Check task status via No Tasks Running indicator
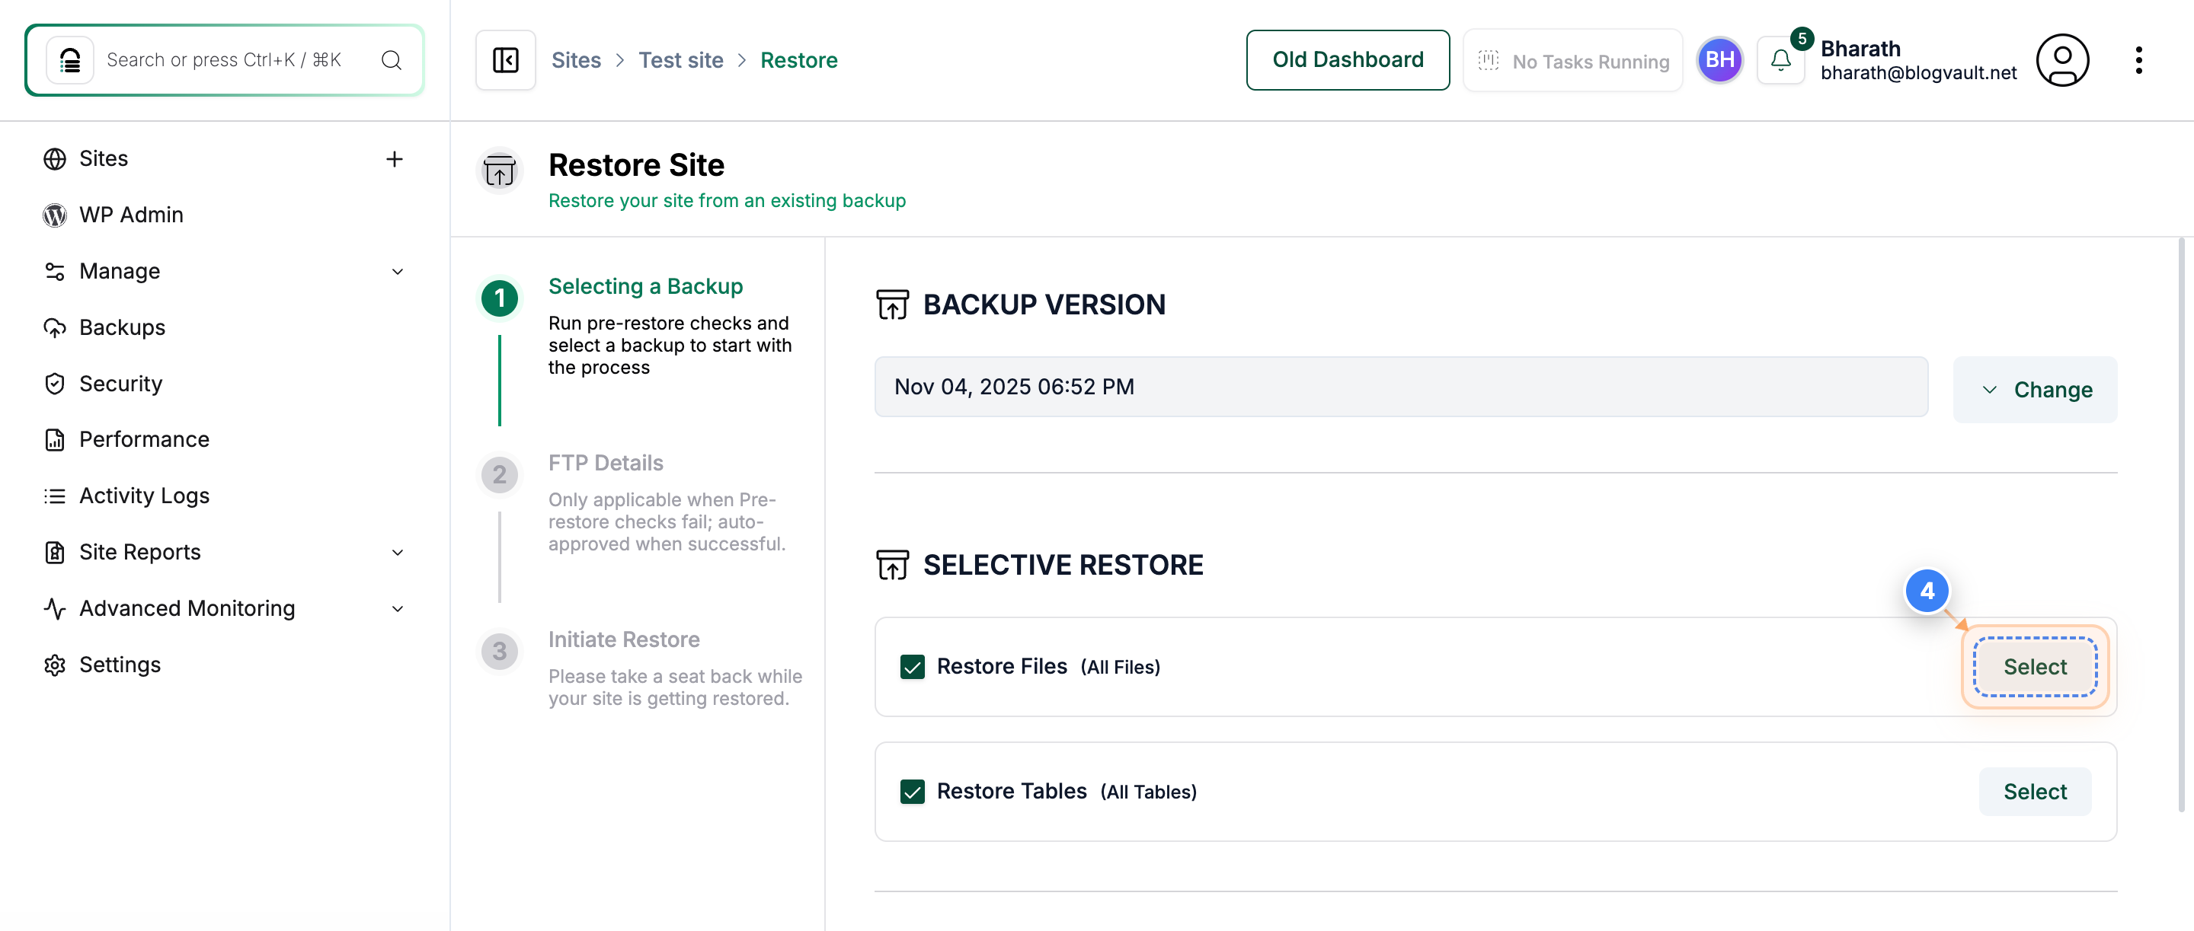Viewport: 2194px width, 931px height. [x=1572, y=60]
